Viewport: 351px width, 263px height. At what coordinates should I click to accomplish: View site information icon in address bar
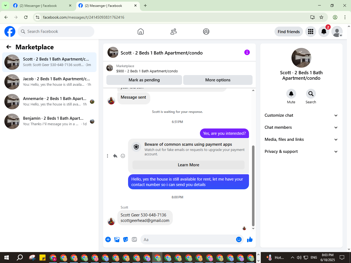point(38,17)
